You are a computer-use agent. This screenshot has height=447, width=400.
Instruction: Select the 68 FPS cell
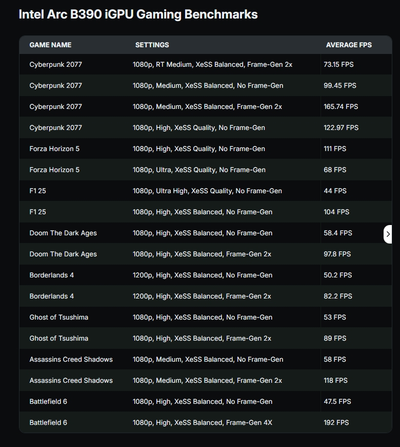pyautogui.click(x=335, y=170)
